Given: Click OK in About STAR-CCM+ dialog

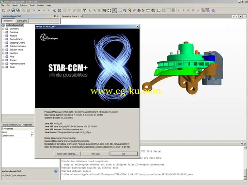Looking at the screenshot, I should click(x=124, y=154).
